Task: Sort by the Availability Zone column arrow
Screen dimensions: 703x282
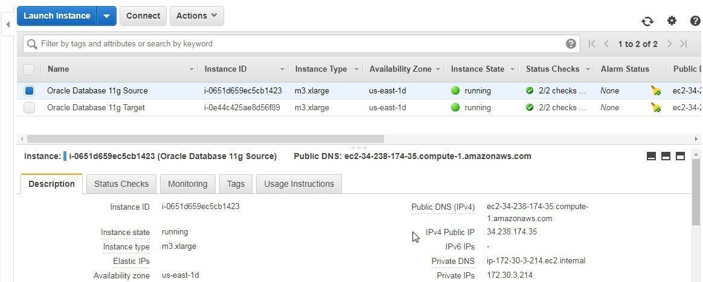Action: [438, 70]
